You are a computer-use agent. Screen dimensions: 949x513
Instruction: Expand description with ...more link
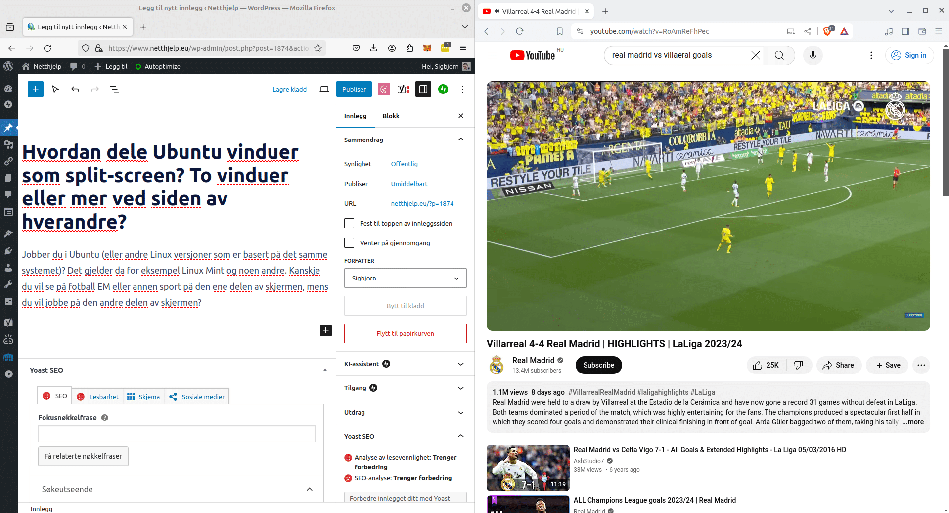913,422
